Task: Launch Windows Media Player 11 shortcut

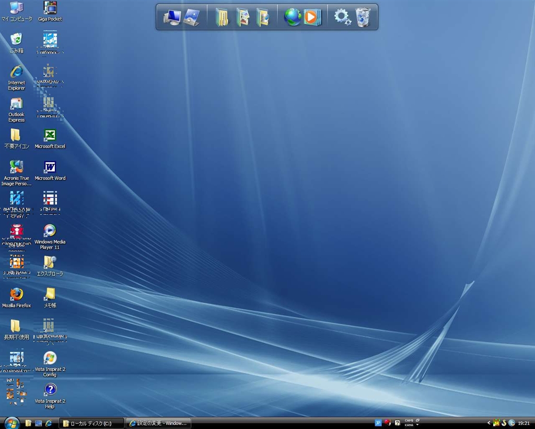Action: 50,236
